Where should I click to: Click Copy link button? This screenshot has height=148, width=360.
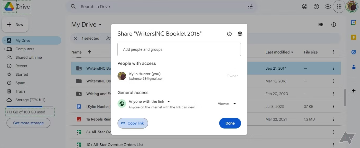coord(133,123)
